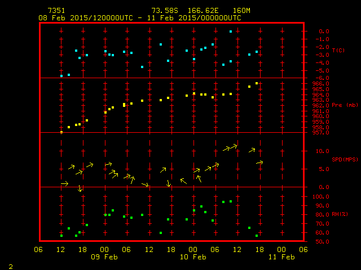
Task: Select the 10 Feb date marker
Action: coord(193,257)
